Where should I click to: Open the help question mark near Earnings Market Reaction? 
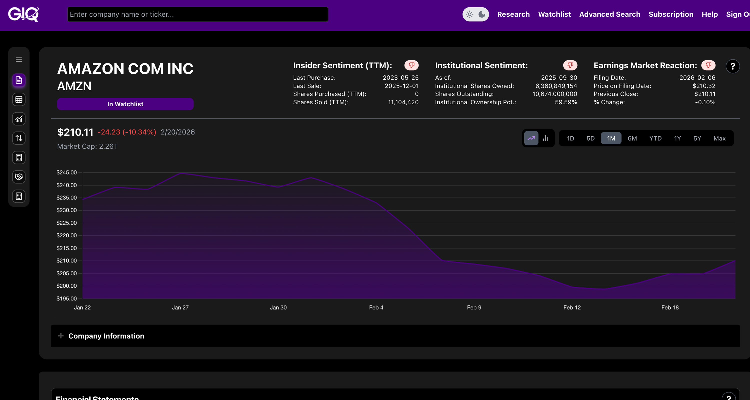733,66
